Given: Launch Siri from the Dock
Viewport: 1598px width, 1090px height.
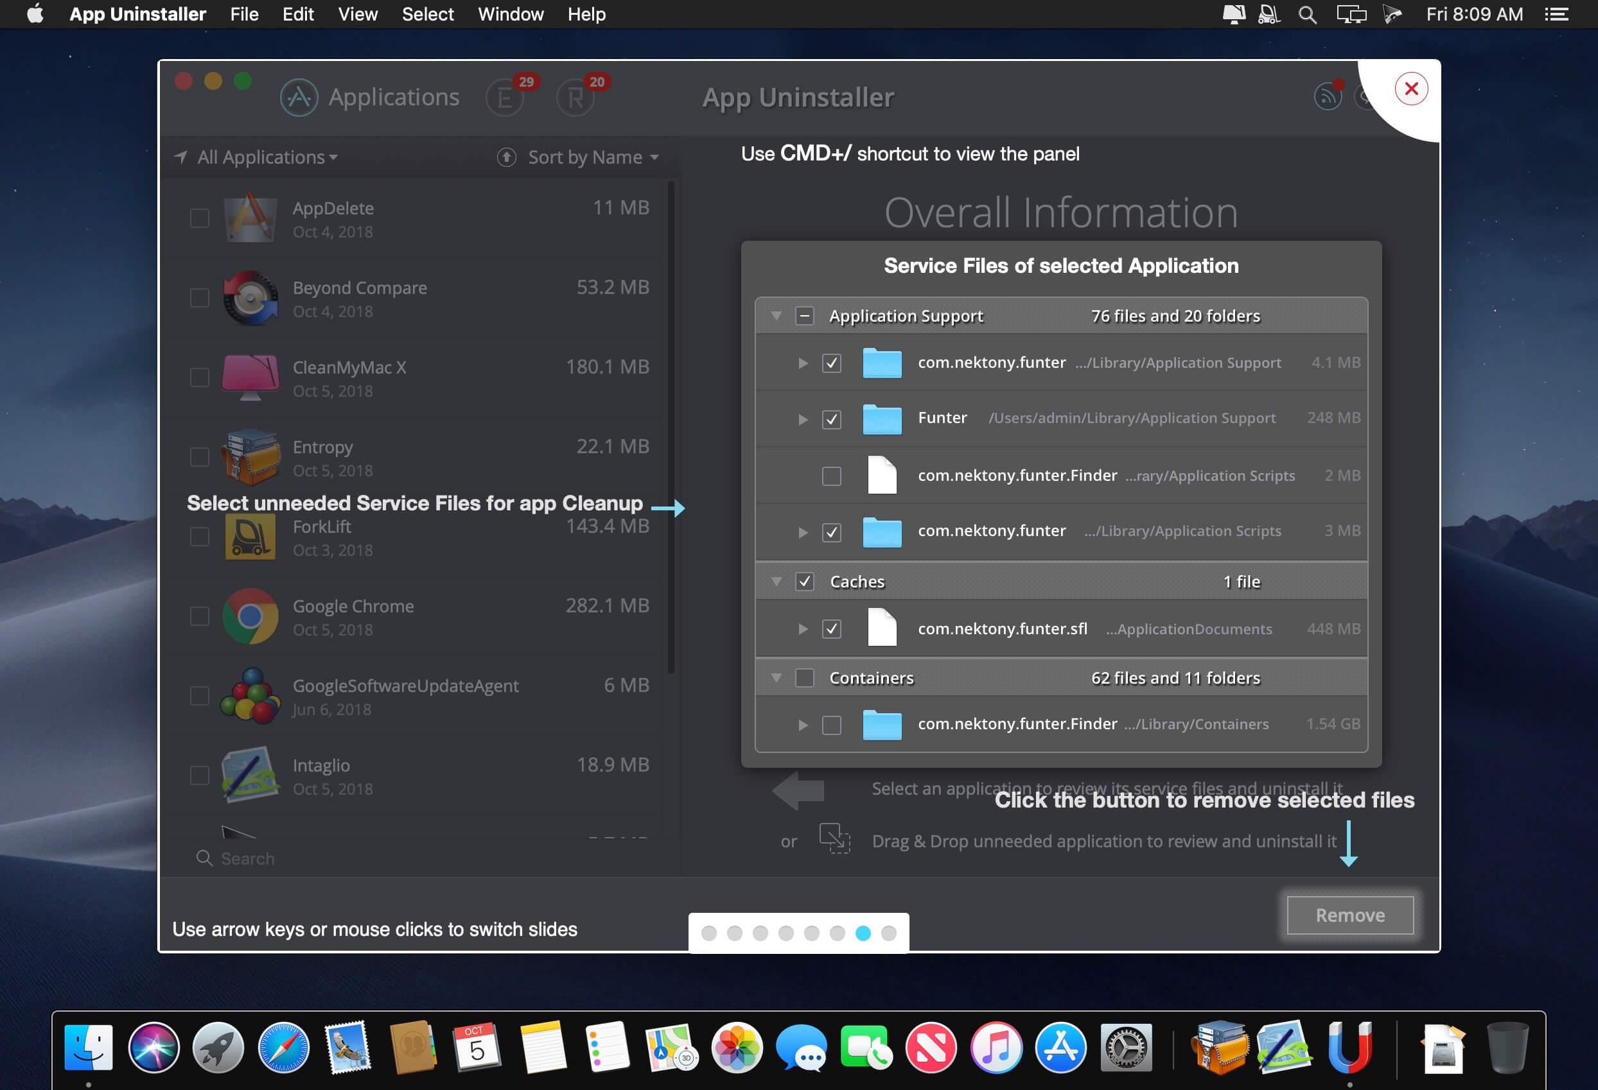Looking at the screenshot, I should 154,1047.
